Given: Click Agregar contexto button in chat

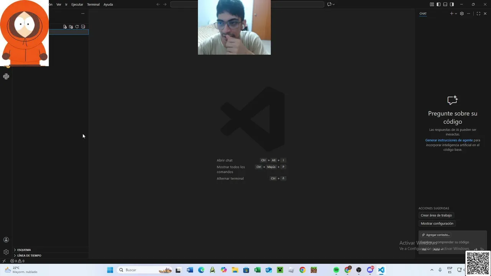Looking at the screenshot, I should [435, 235].
